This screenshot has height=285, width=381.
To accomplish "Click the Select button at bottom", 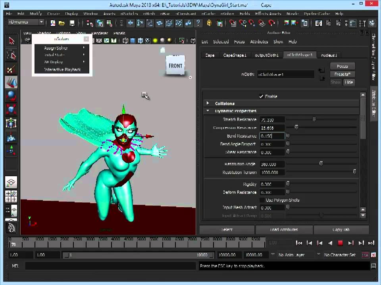I will (227, 230).
